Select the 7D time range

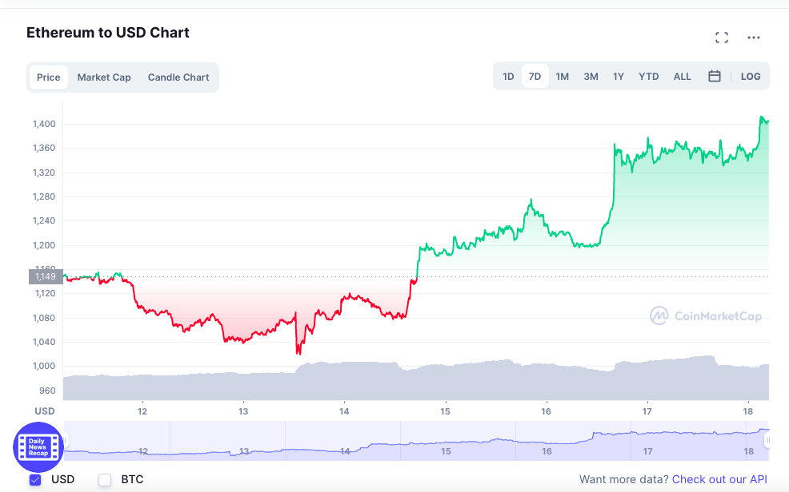[535, 77]
